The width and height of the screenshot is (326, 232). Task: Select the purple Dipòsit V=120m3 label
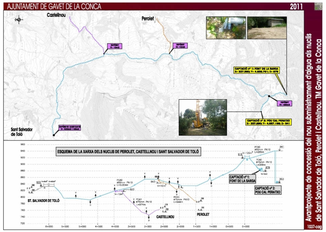pos(284,103)
